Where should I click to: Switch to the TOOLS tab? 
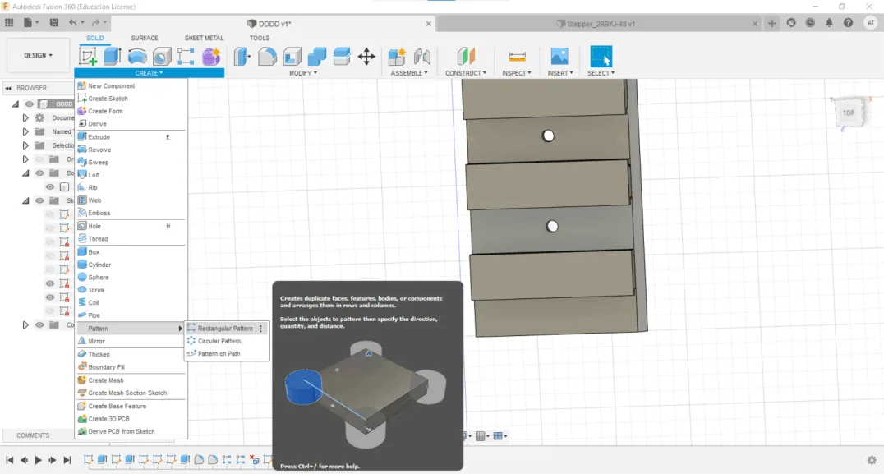point(260,39)
